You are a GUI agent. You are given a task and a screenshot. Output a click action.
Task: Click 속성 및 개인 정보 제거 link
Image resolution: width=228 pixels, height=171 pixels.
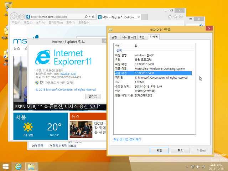tap(127, 139)
